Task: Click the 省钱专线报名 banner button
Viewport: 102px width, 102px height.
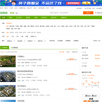Action: click(73, 3)
